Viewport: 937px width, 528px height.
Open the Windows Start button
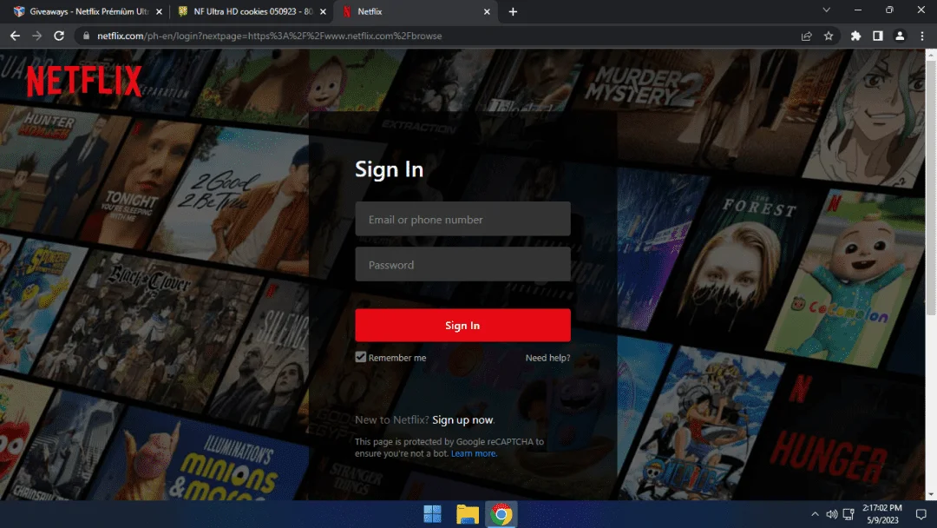point(432,513)
